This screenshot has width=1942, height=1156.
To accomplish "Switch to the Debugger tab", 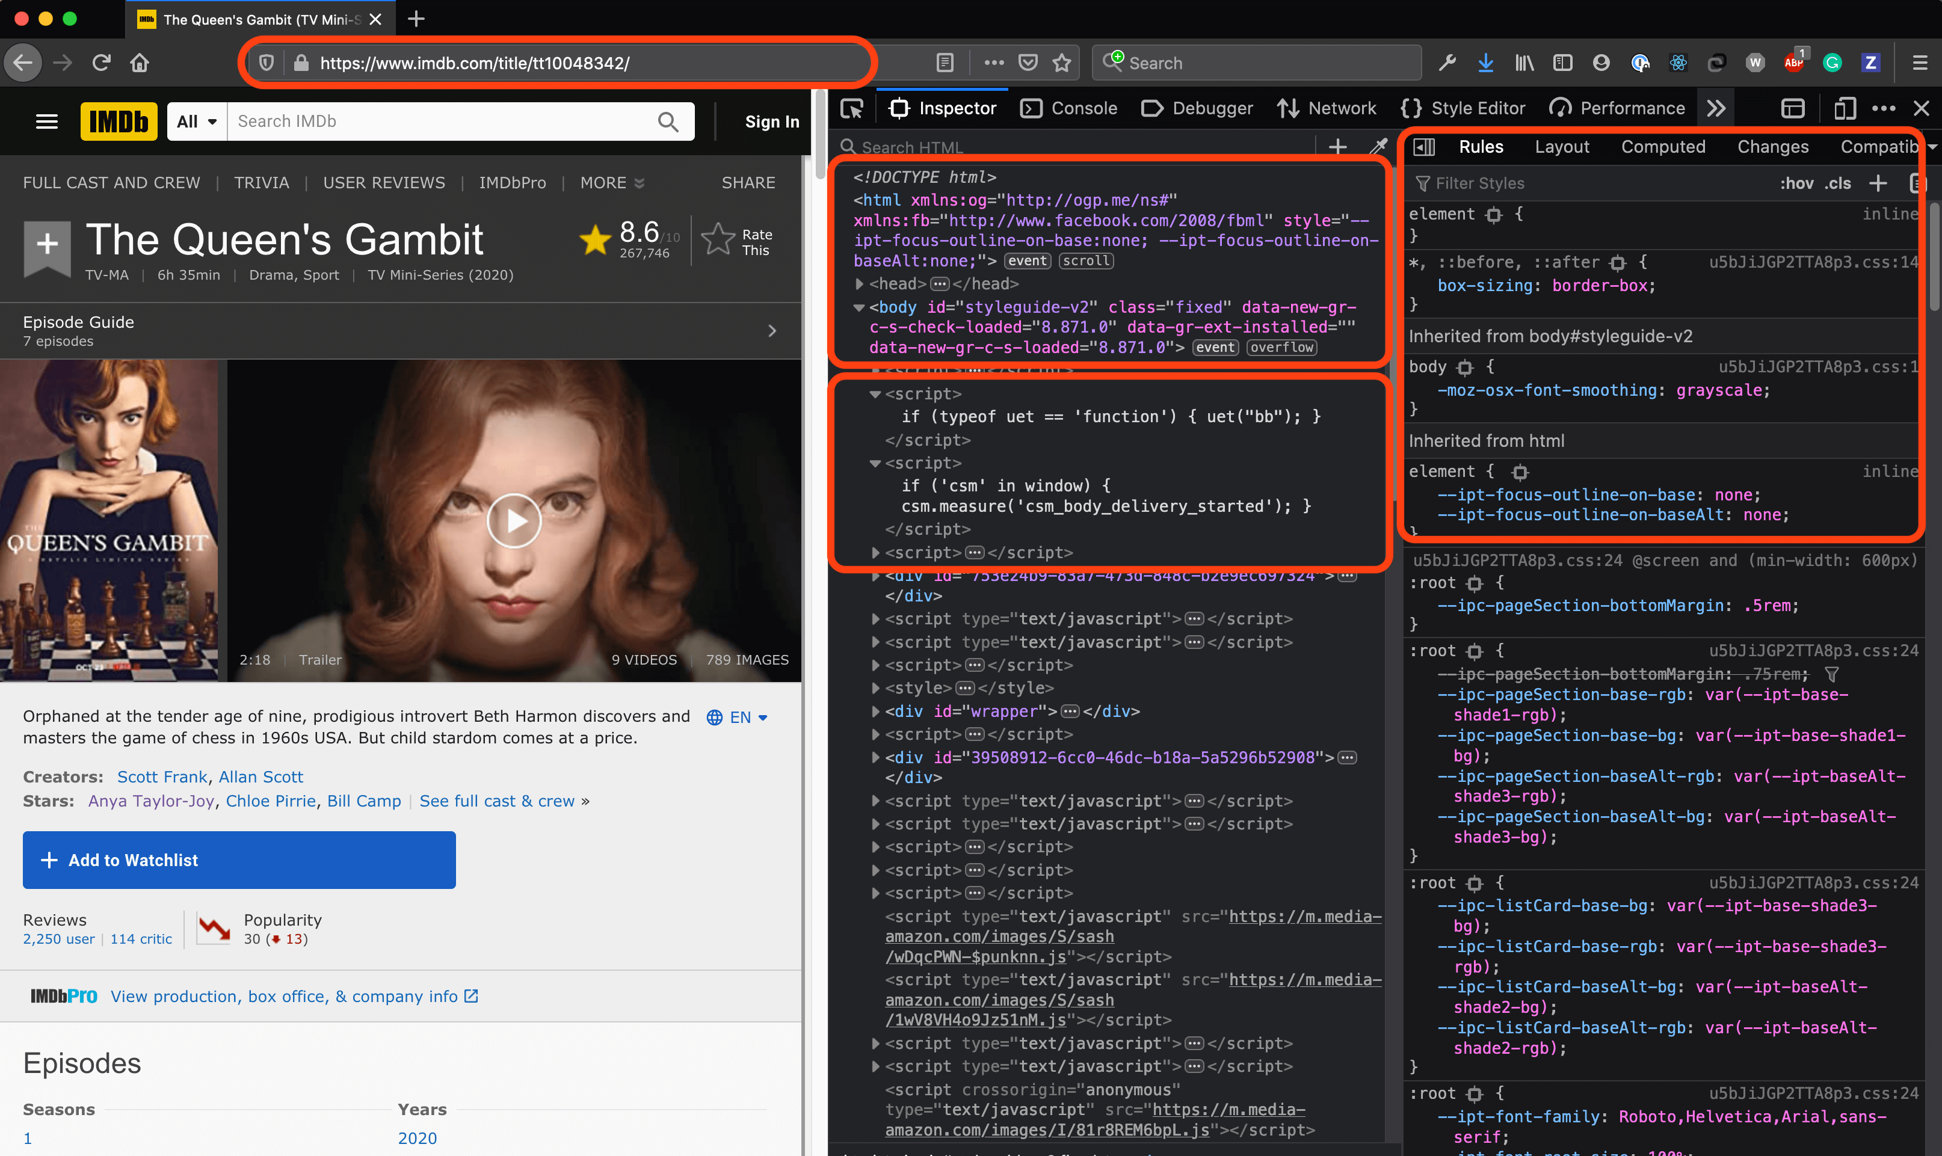I will [x=1197, y=108].
